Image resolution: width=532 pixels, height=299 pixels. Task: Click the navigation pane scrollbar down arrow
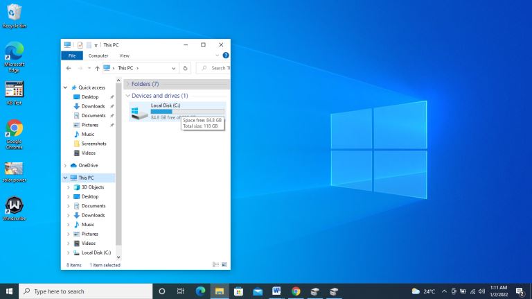pyautogui.click(x=118, y=257)
